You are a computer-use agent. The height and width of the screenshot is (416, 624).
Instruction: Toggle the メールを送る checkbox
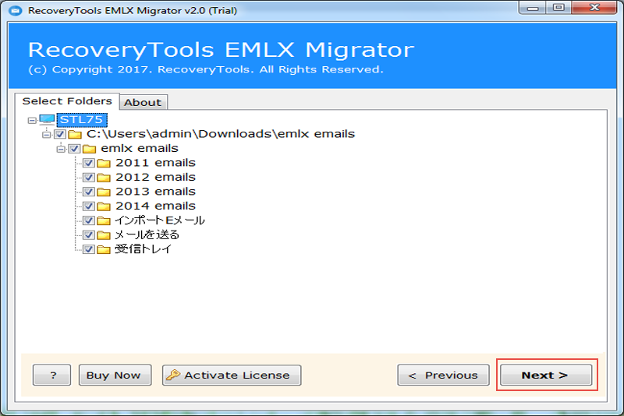[x=89, y=234]
